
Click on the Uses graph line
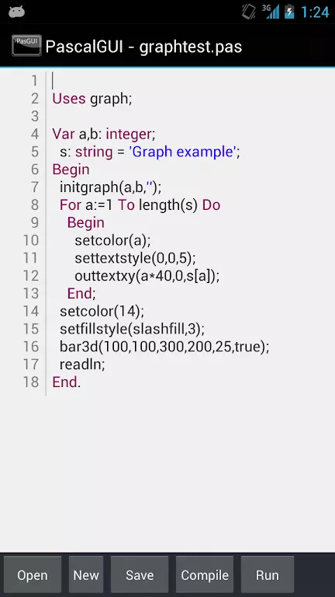92,99
